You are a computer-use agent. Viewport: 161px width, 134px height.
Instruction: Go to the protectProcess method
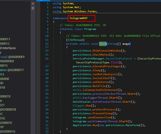click(x=104, y=110)
